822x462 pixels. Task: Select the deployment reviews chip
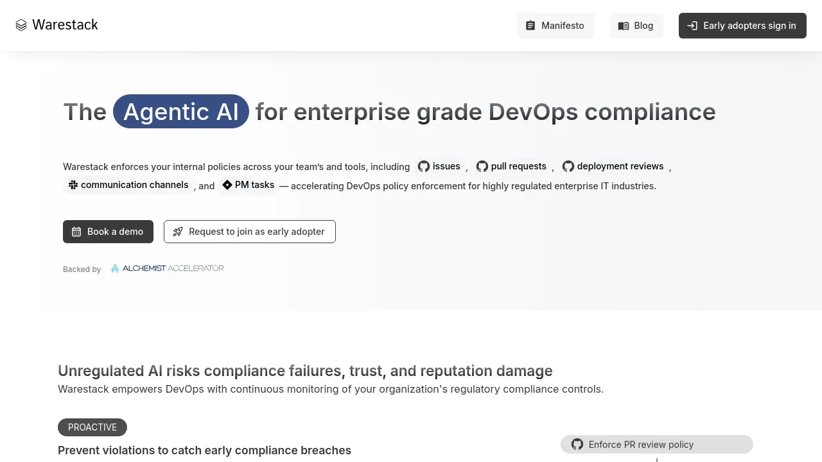[613, 166]
